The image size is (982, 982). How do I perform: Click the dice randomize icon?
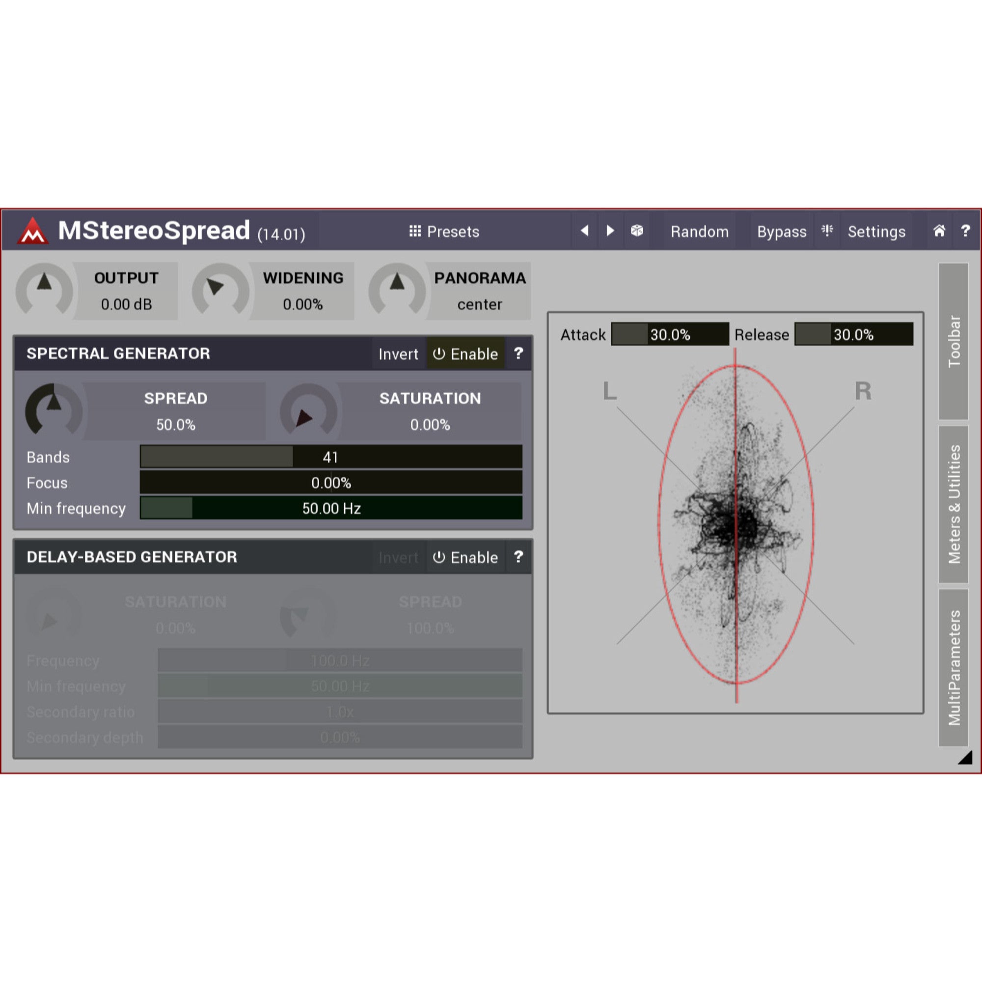(636, 231)
